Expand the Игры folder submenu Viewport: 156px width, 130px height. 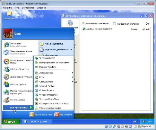point(54,77)
